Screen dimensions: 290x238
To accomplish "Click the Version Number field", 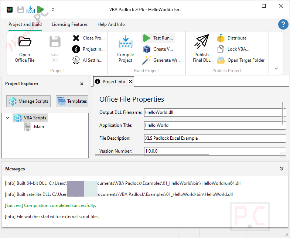I will click(x=214, y=151).
